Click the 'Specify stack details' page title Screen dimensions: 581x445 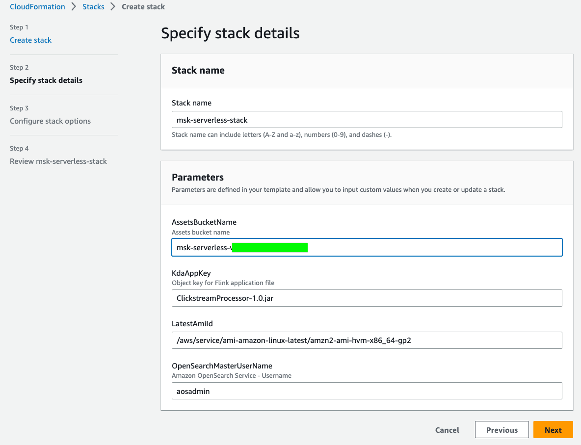(230, 33)
